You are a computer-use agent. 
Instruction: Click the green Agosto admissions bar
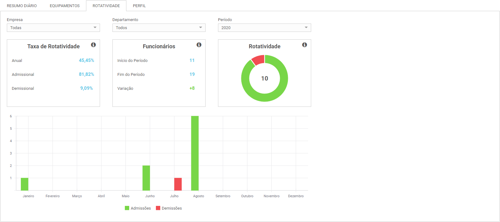[x=195, y=153]
